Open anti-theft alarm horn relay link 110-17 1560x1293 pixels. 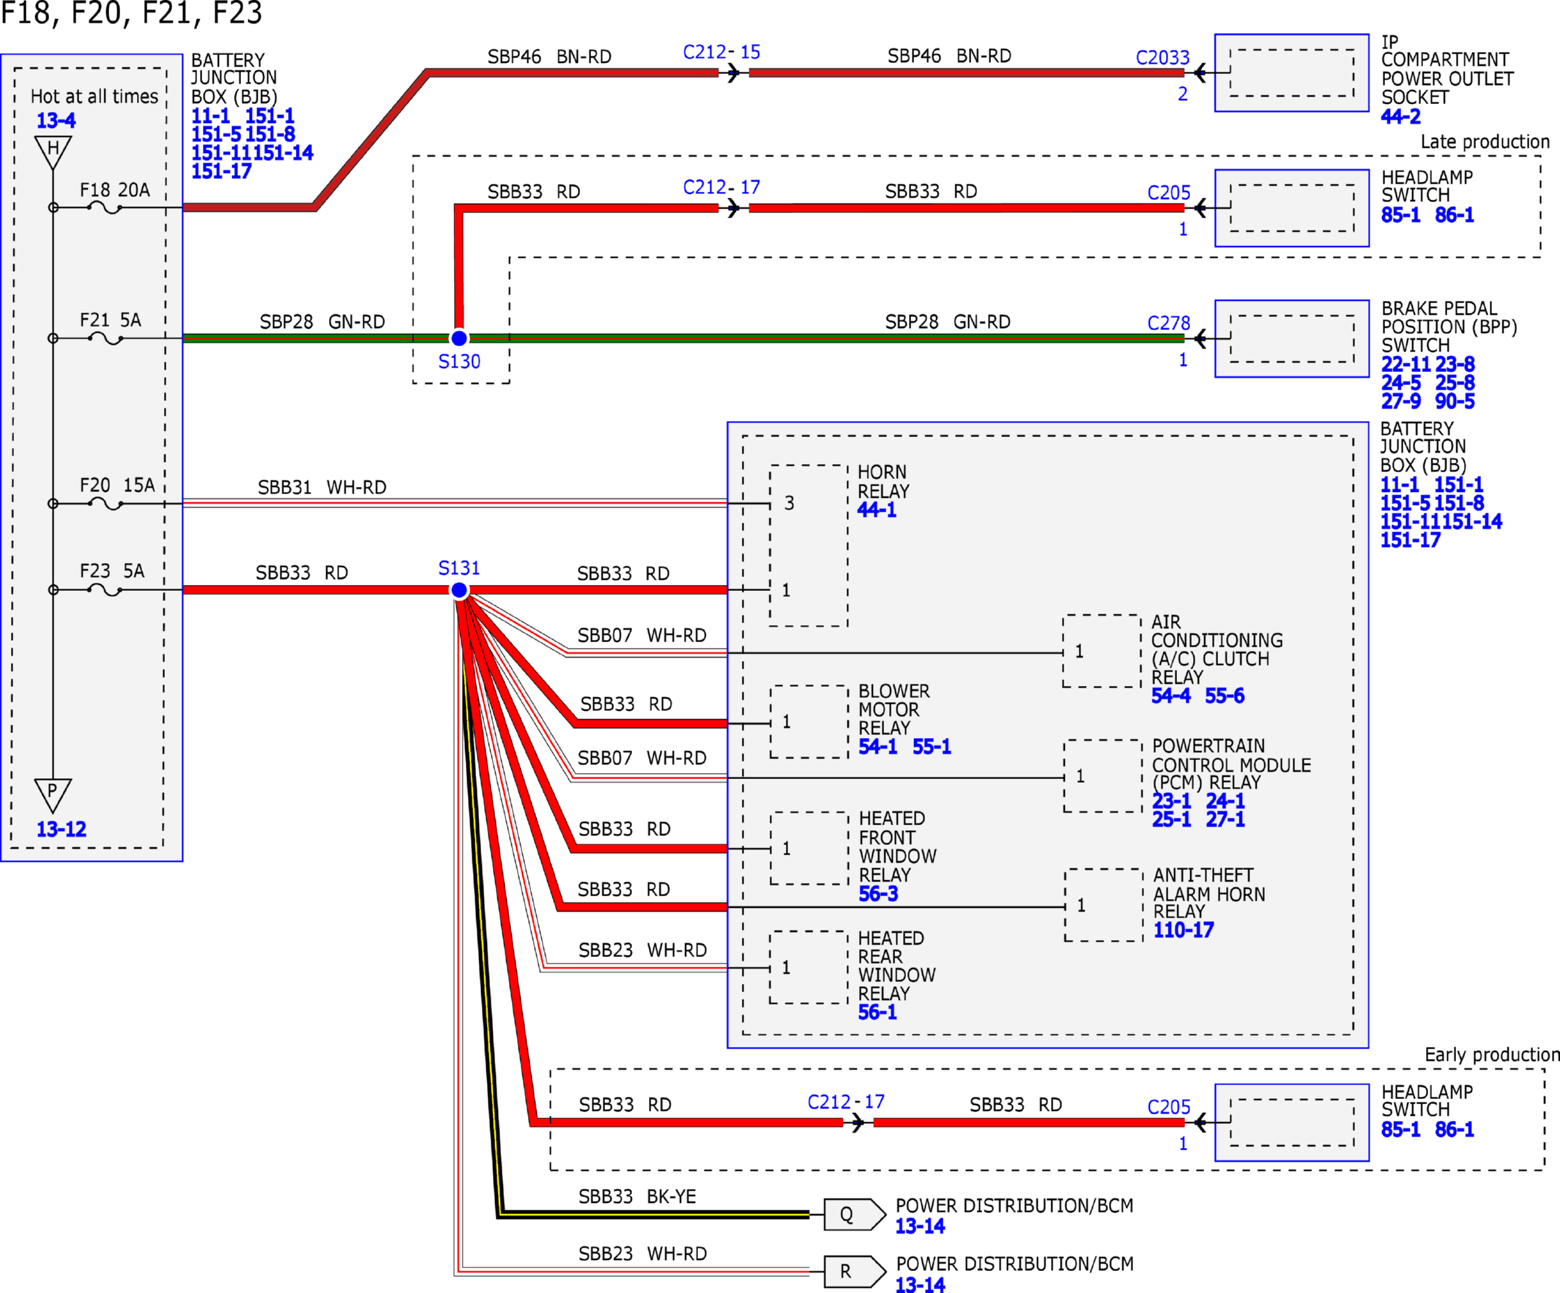[x=1184, y=930]
